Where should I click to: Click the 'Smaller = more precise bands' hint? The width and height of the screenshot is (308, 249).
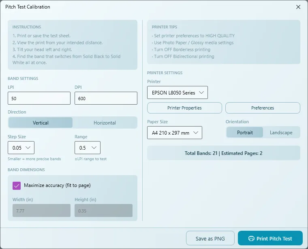(34, 159)
